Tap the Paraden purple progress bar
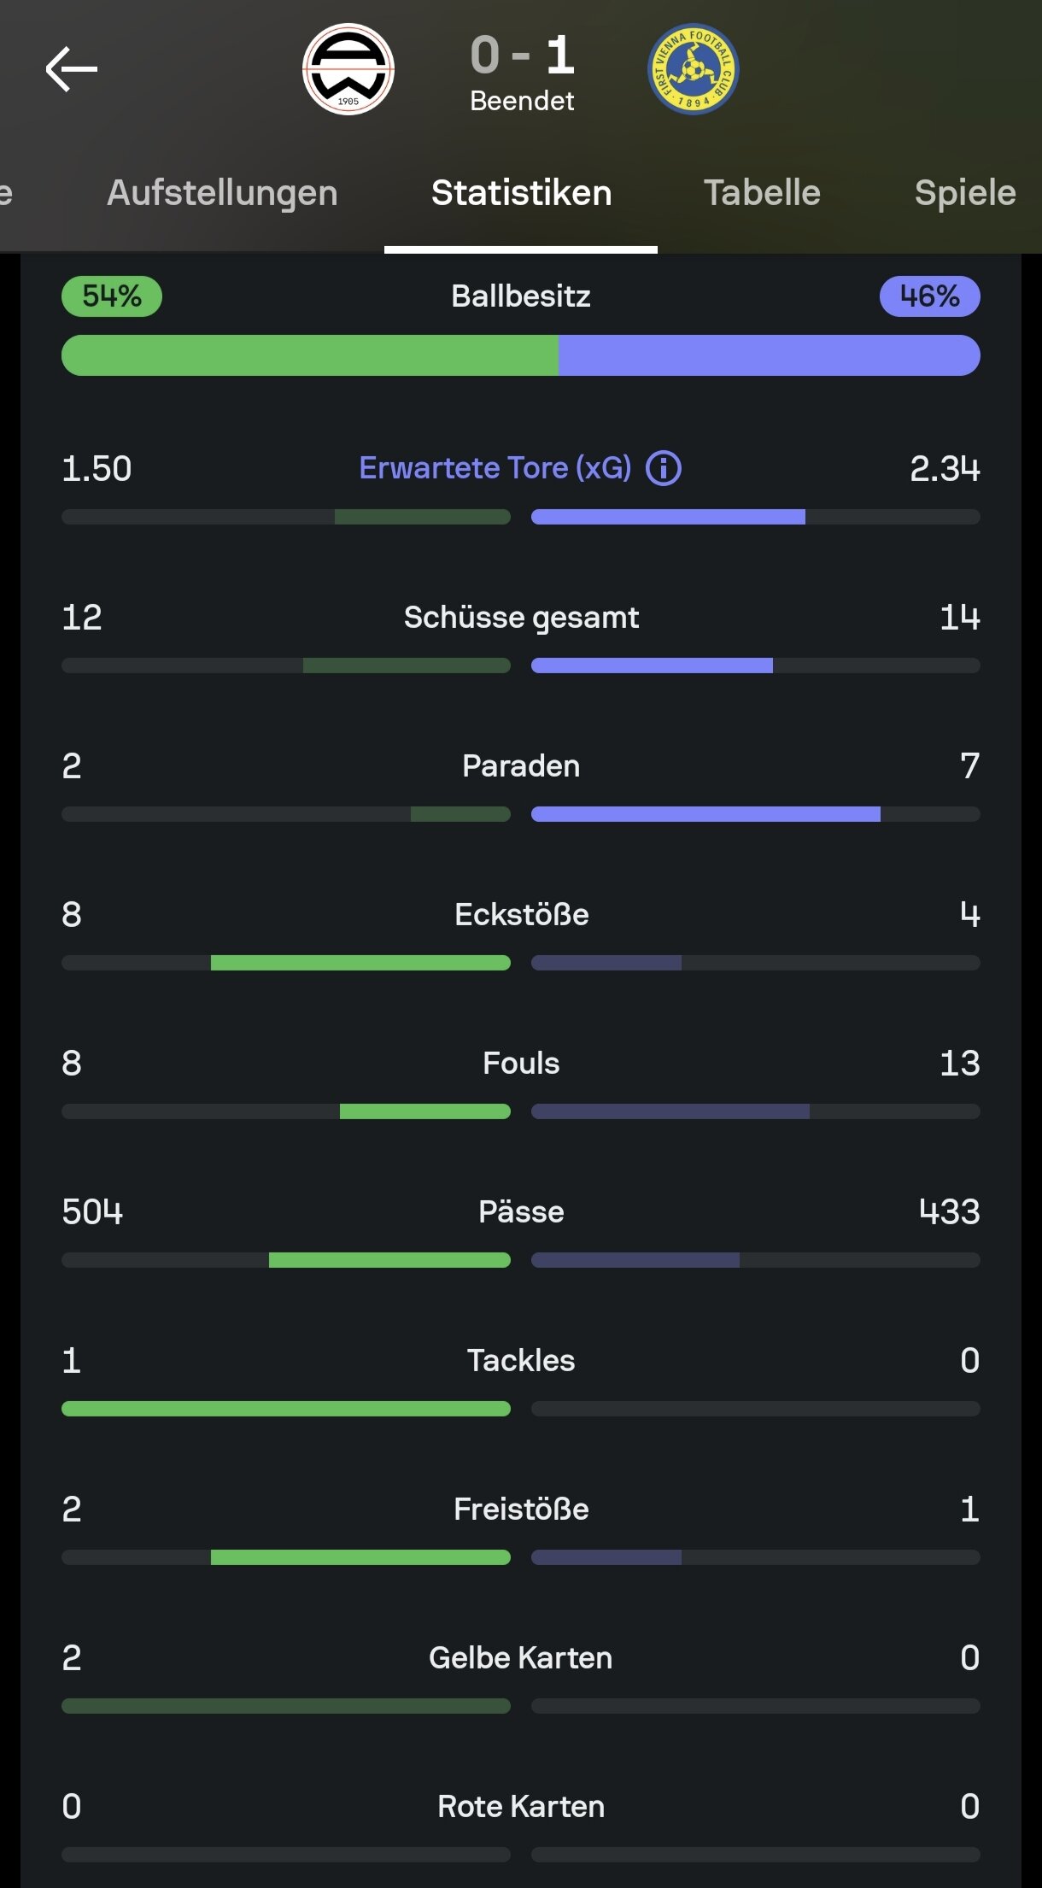The image size is (1042, 1888). (705, 814)
